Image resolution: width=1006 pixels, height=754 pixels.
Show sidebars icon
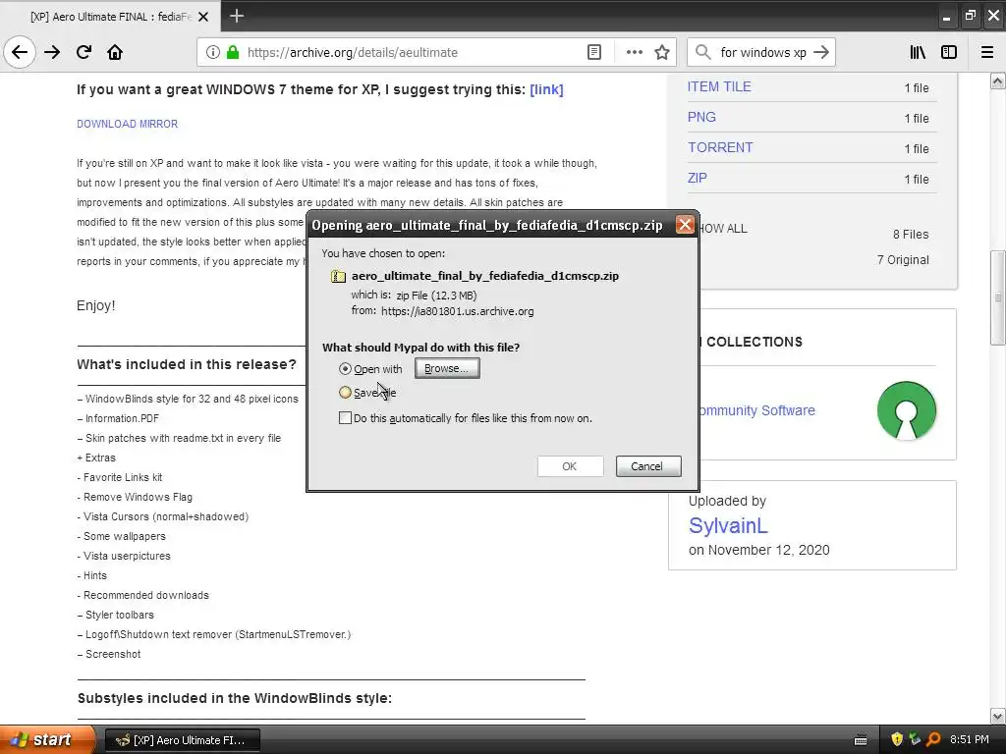[x=949, y=53]
